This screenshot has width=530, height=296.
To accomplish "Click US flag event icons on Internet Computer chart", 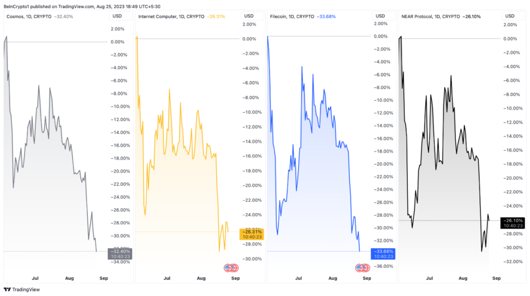I will click(x=231, y=268).
